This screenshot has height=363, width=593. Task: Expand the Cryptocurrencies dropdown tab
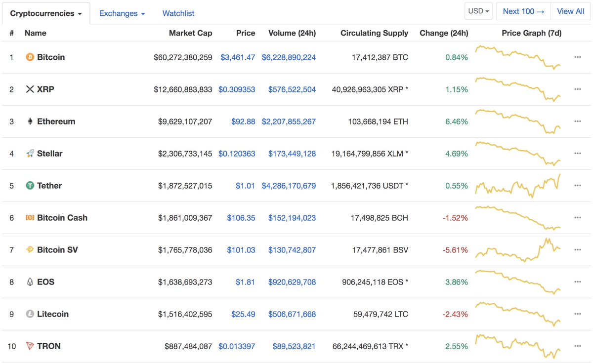(x=46, y=13)
